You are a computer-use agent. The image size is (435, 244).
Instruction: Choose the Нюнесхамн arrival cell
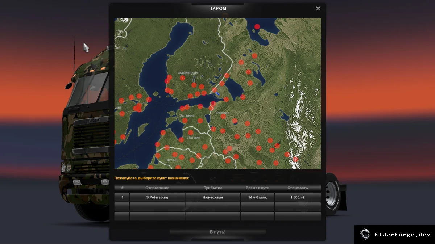click(x=213, y=197)
